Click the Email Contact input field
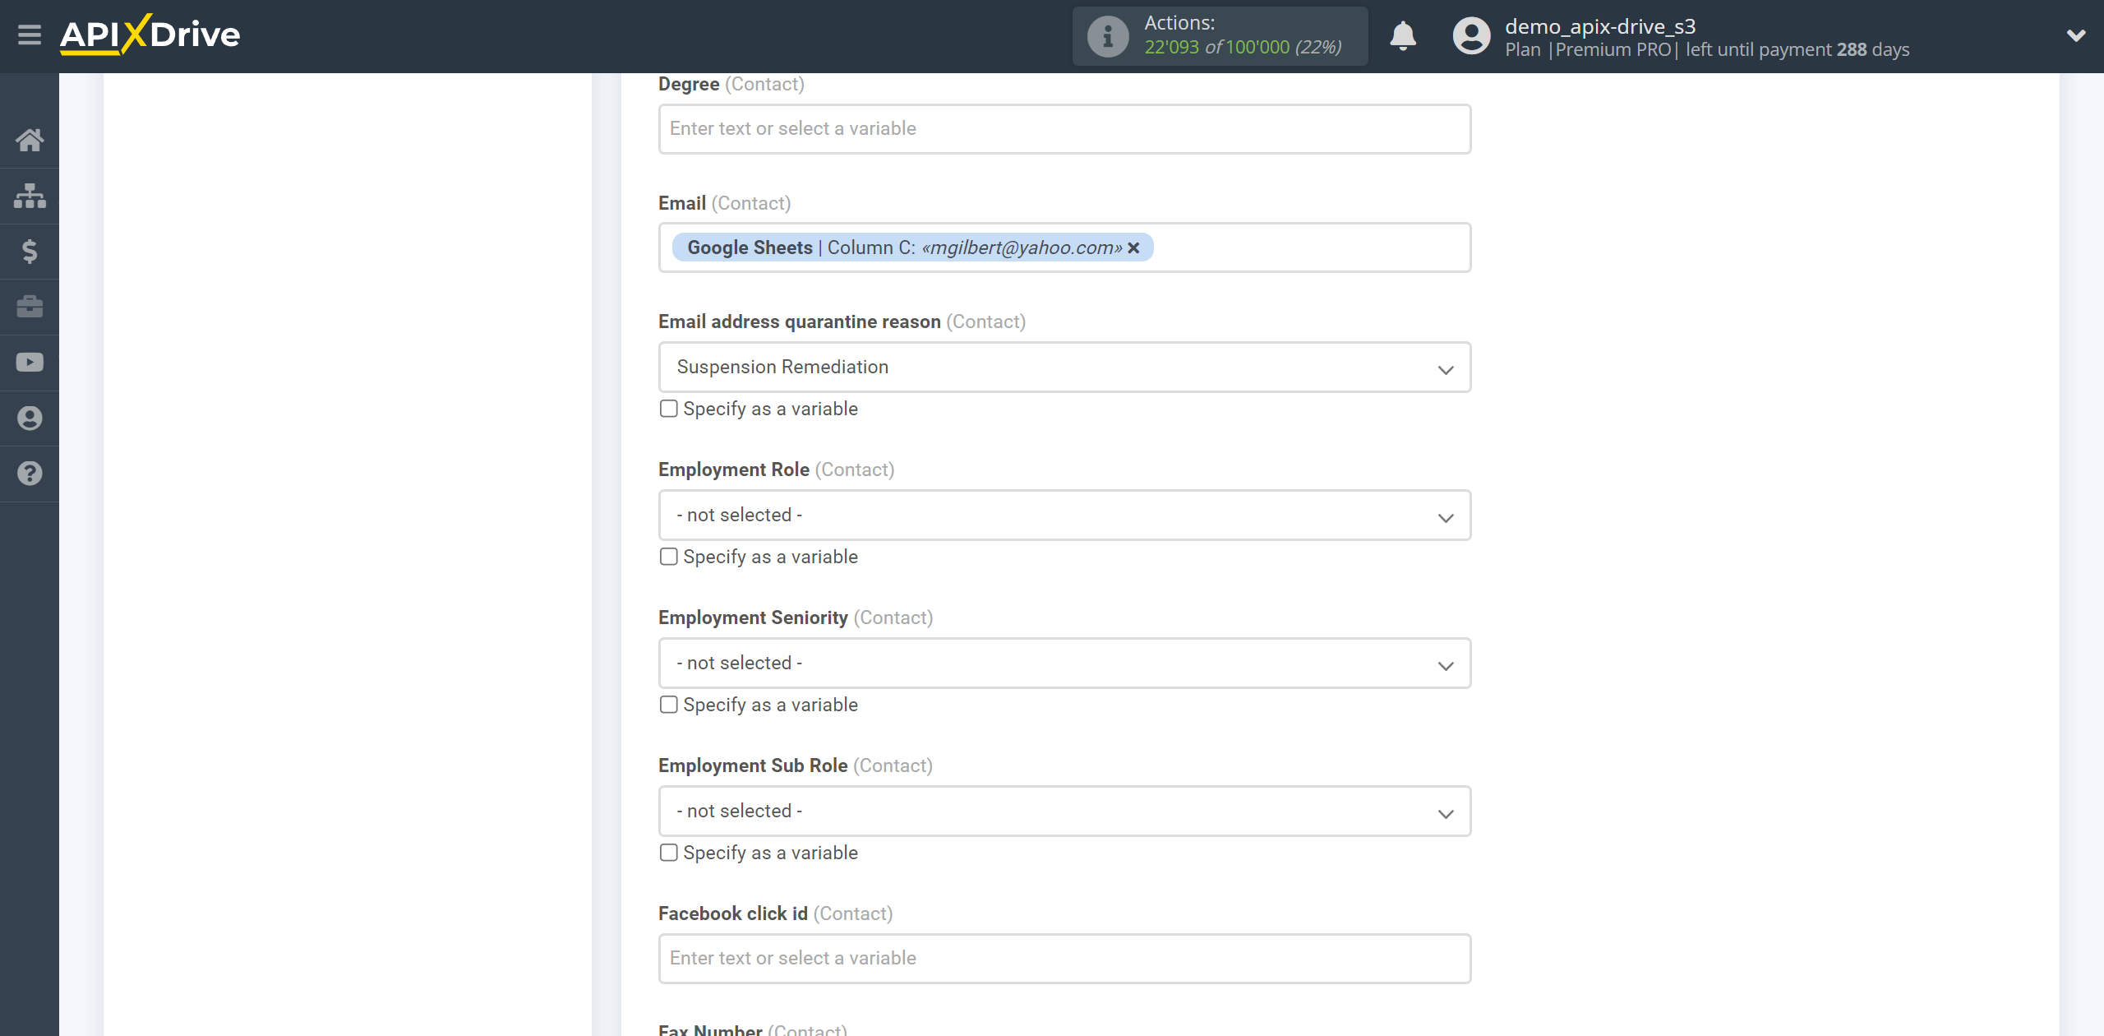Screen dimensions: 2104x1036 click(x=1063, y=247)
